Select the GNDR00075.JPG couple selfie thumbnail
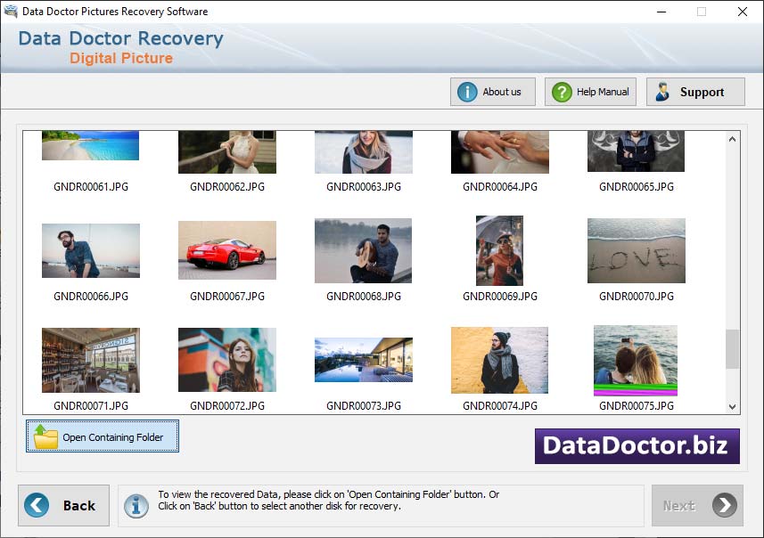 (636, 360)
